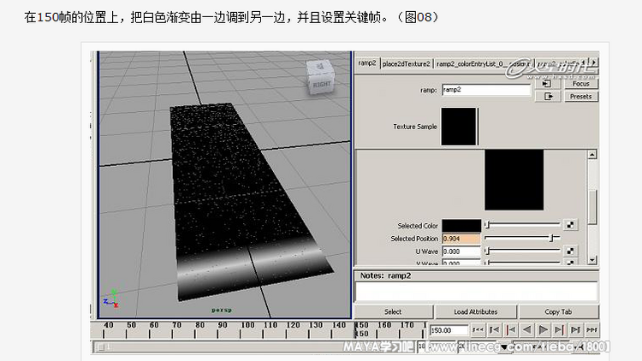Click the attribute editor scroll up arrow
This screenshot has height=361, width=642.
coord(592,155)
